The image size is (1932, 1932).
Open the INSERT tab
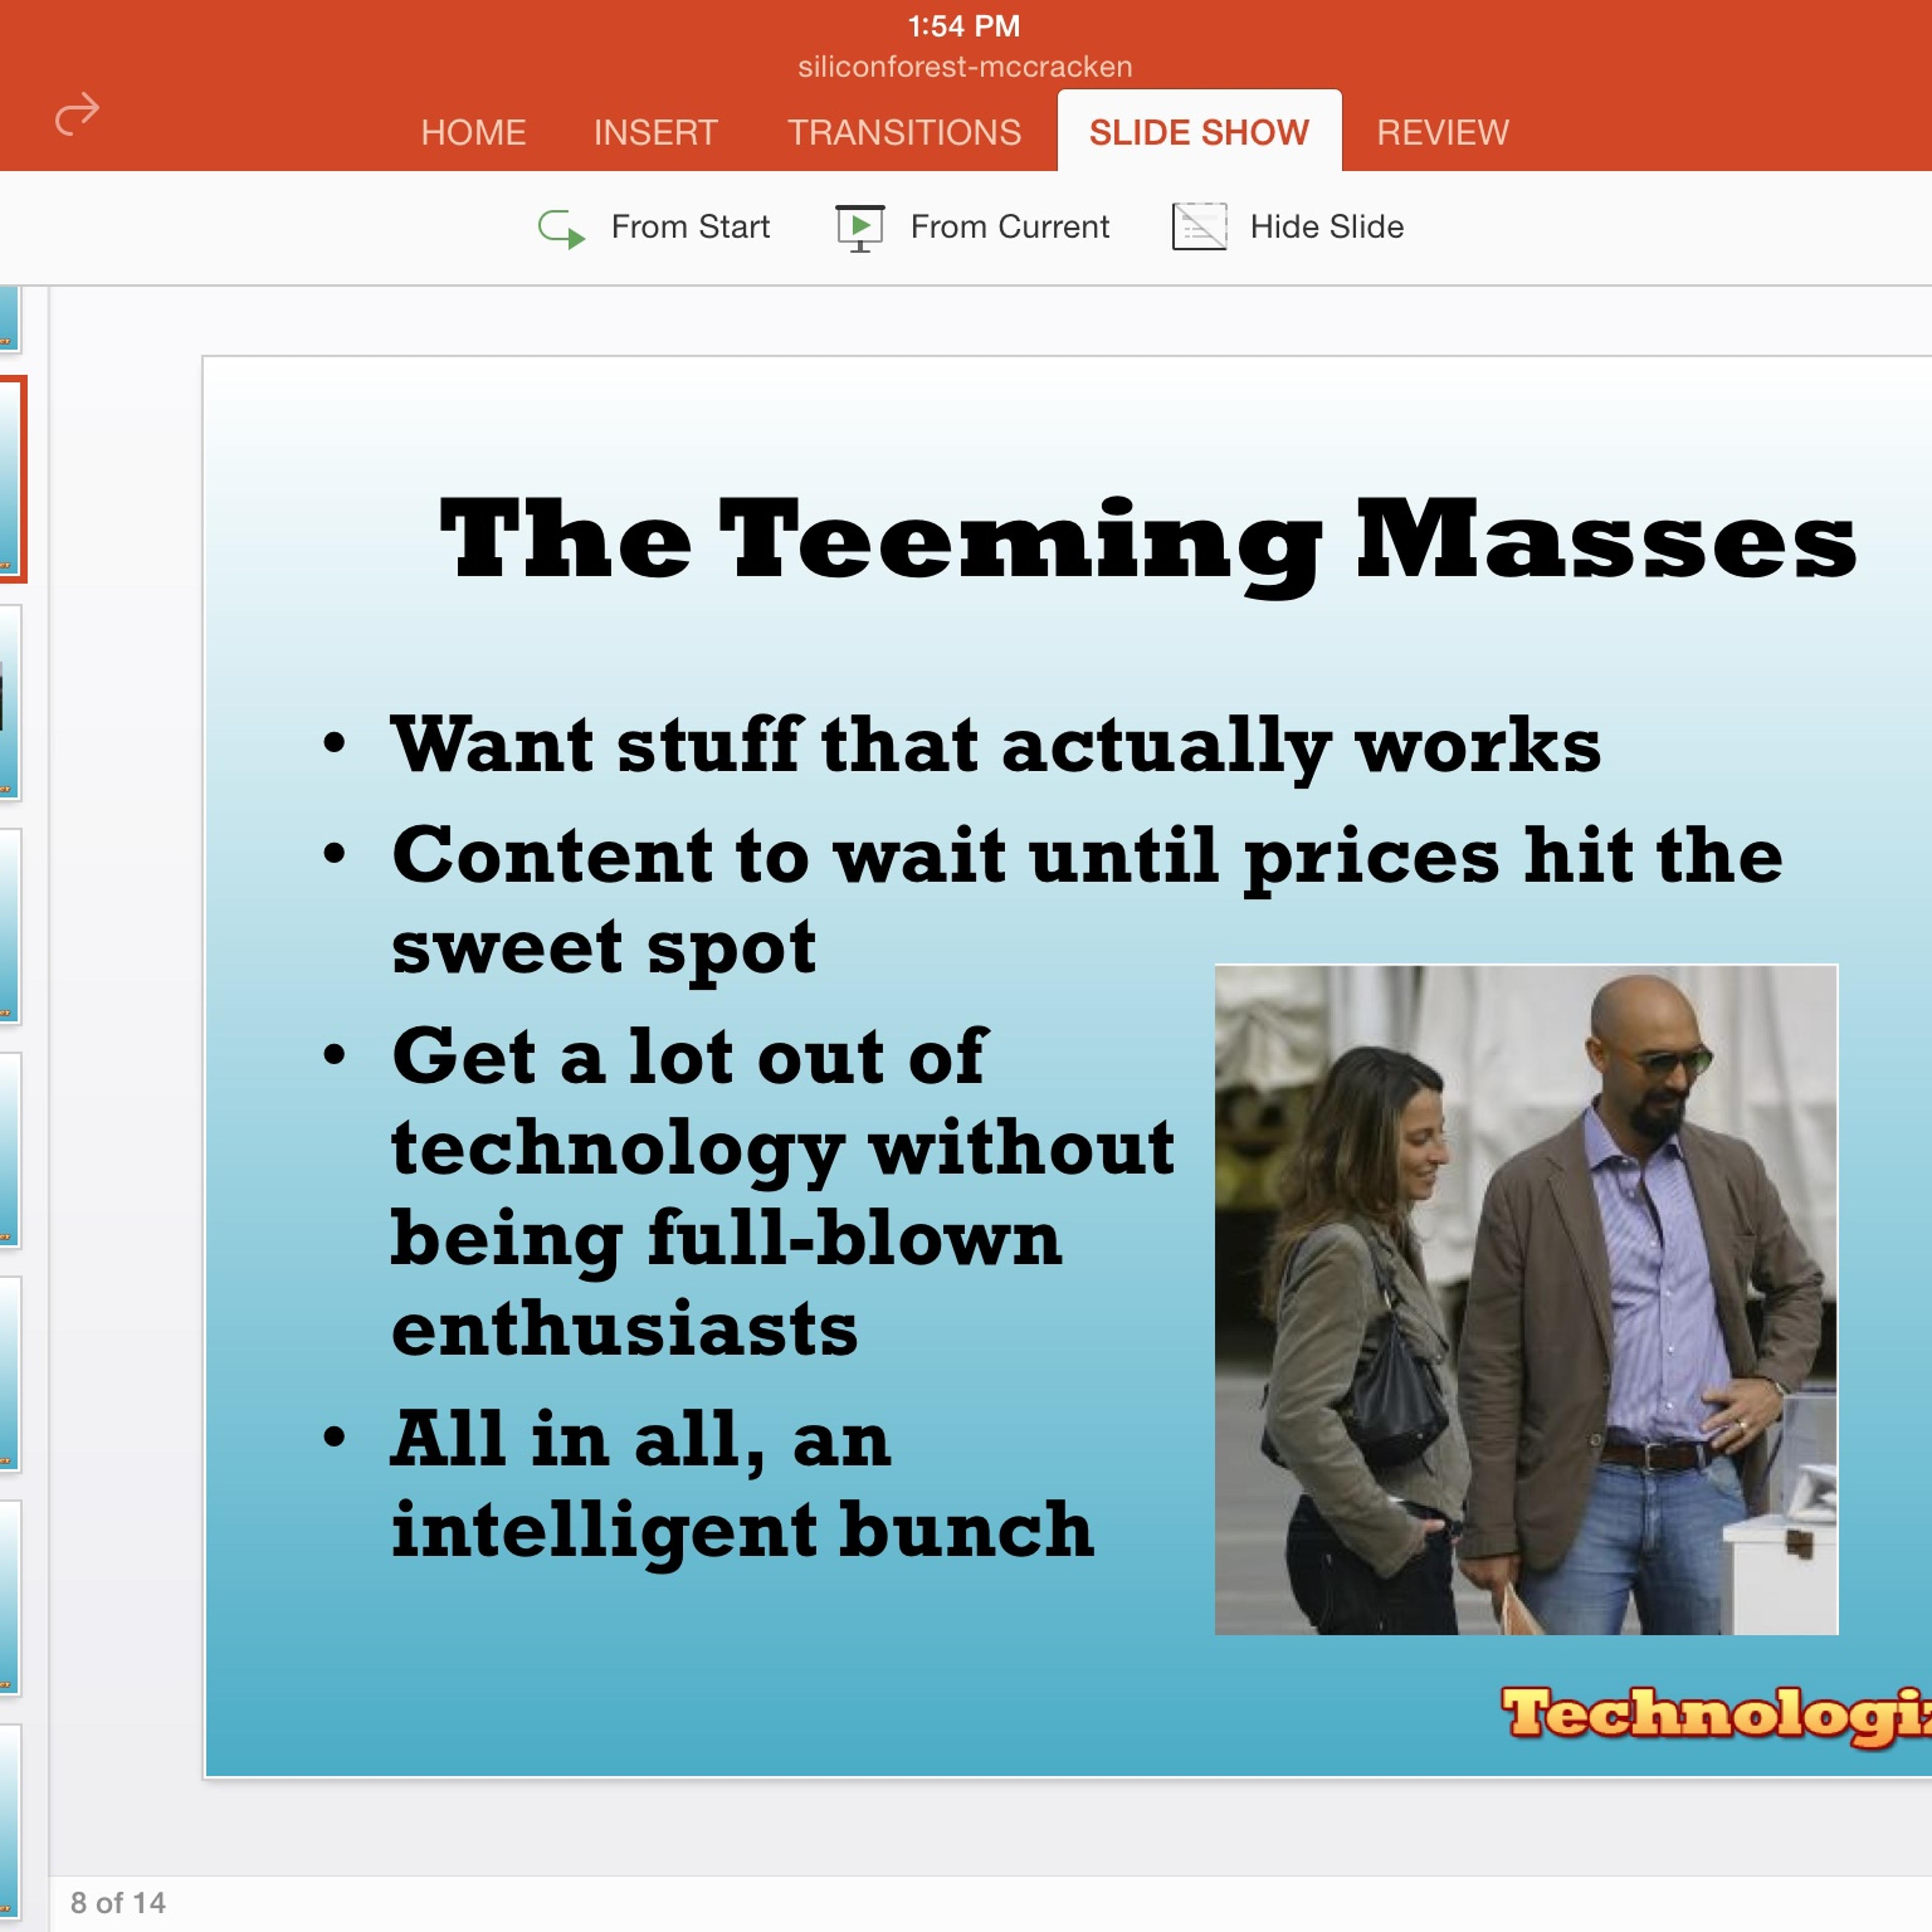[656, 132]
